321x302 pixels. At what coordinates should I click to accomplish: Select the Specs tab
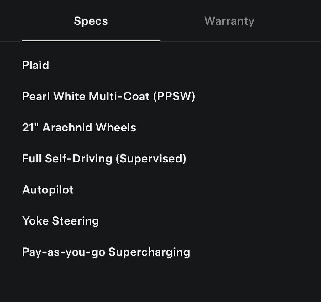tap(91, 21)
